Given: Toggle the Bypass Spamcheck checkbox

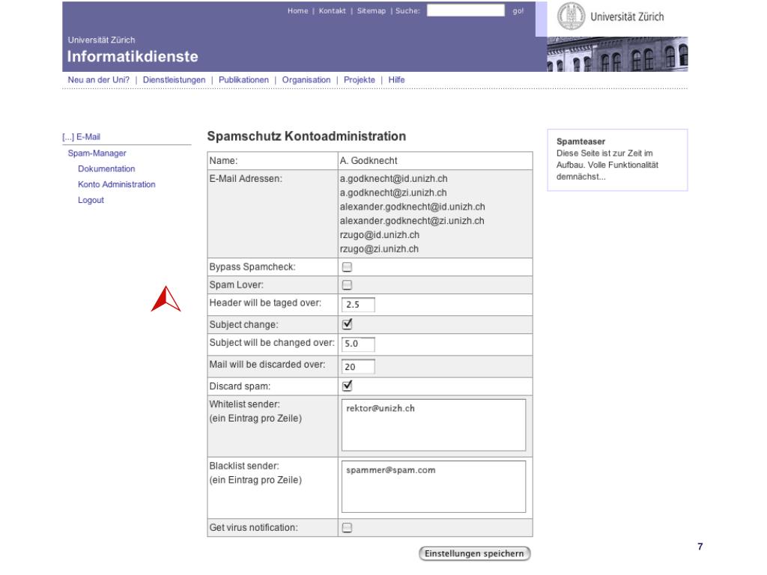Looking at the screenshot, I should [x=347, y=267].
